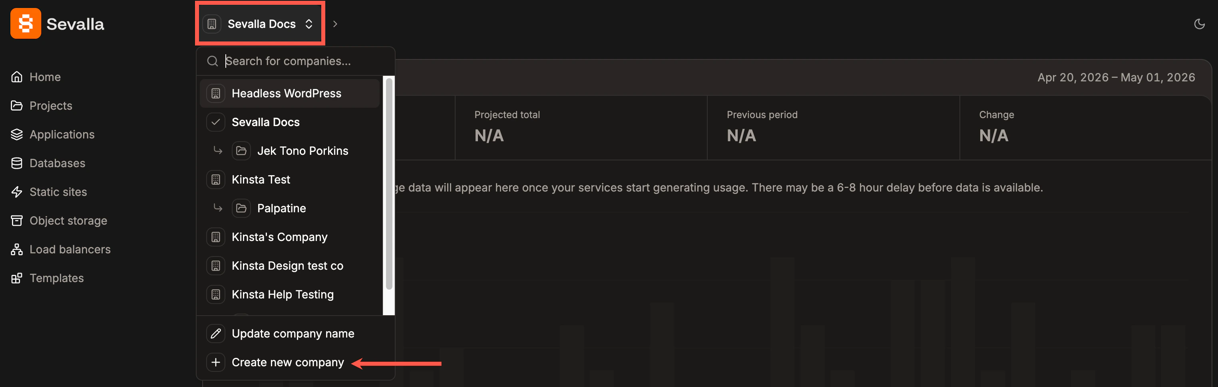This screenshot has height=387, width=1218.
Task: Open Static sites in the sidebar
Action: 49,192
